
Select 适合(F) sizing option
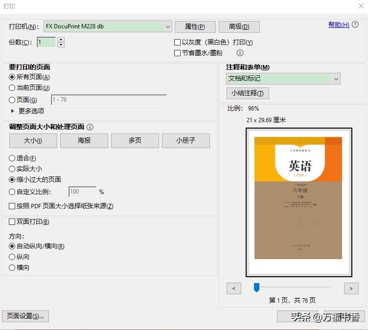[12, 158]
